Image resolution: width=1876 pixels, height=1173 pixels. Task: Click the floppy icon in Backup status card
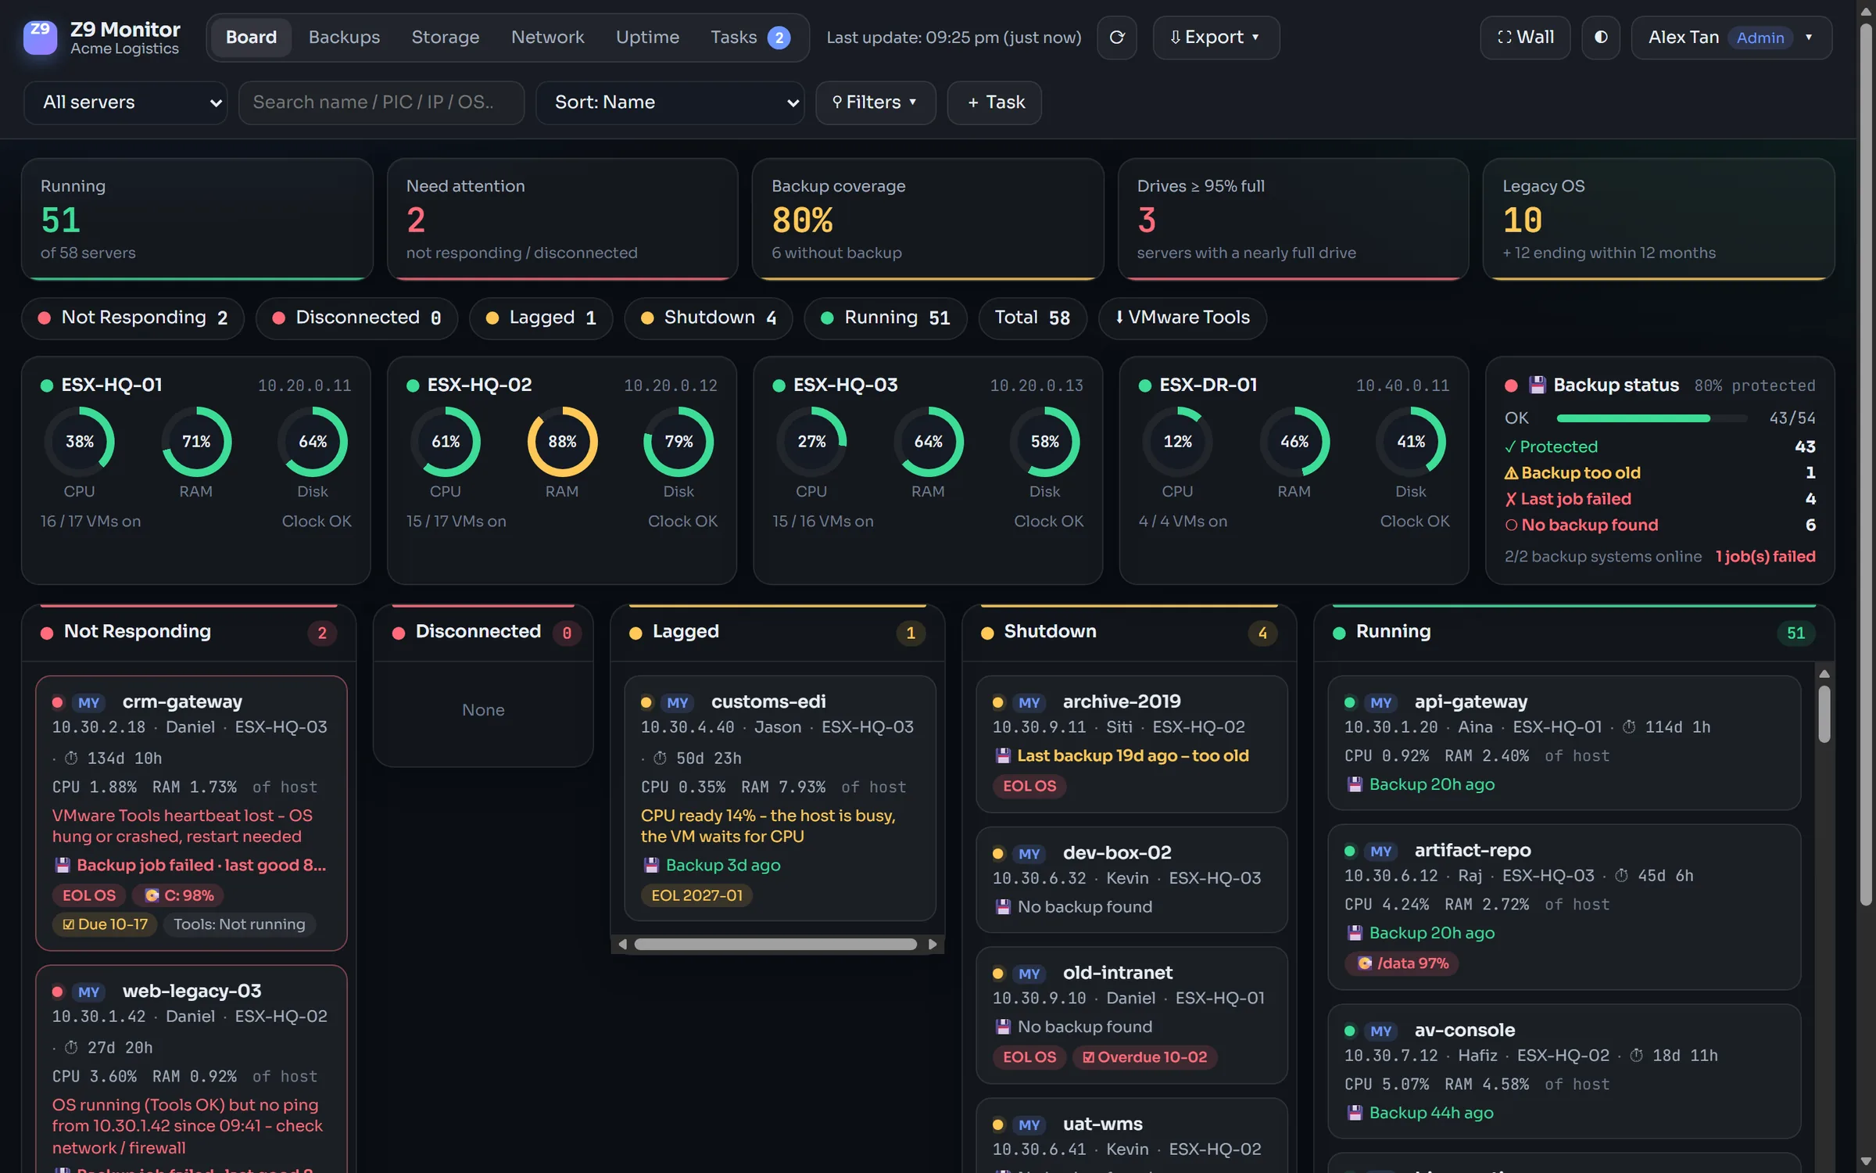1537,385
